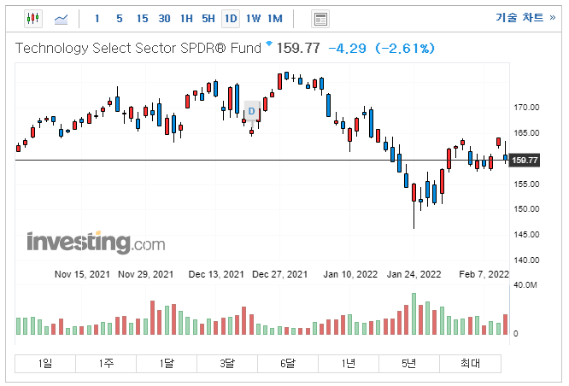
Task: Click the Dec 27, 2021 date label
Action: click(x=279, y=274)
